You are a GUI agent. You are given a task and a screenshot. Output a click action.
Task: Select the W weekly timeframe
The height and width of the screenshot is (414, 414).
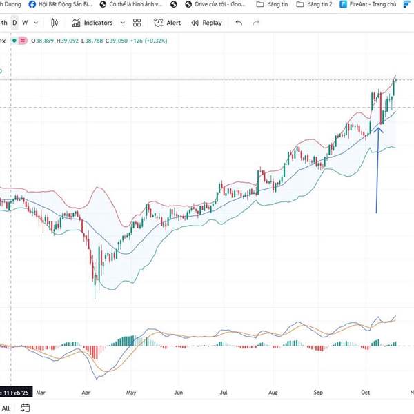coord(25,23)
